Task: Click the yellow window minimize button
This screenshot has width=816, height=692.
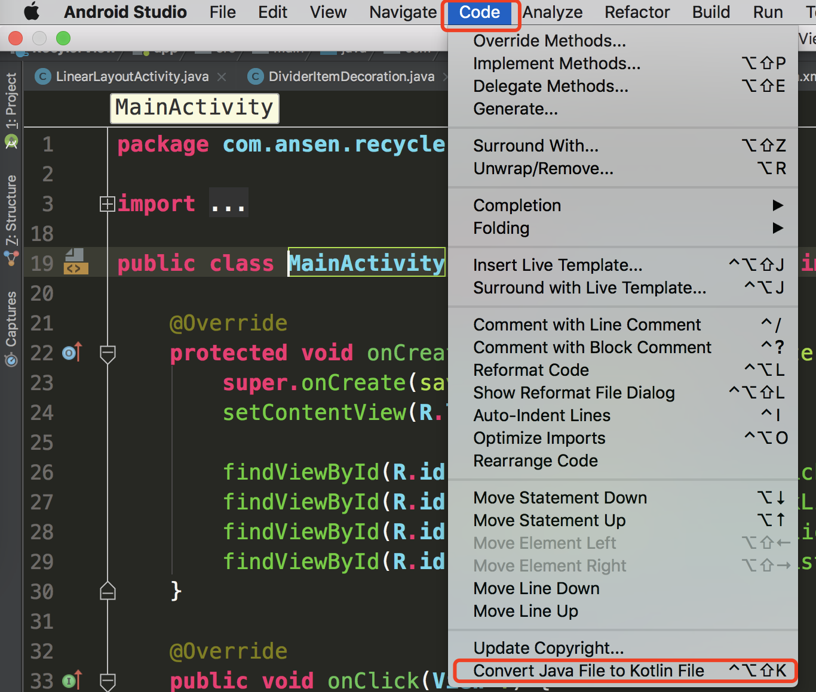Action: [39, 39]
